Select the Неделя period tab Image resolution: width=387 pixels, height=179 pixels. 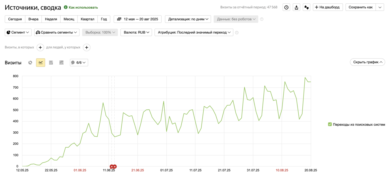(x=51, y=19)
